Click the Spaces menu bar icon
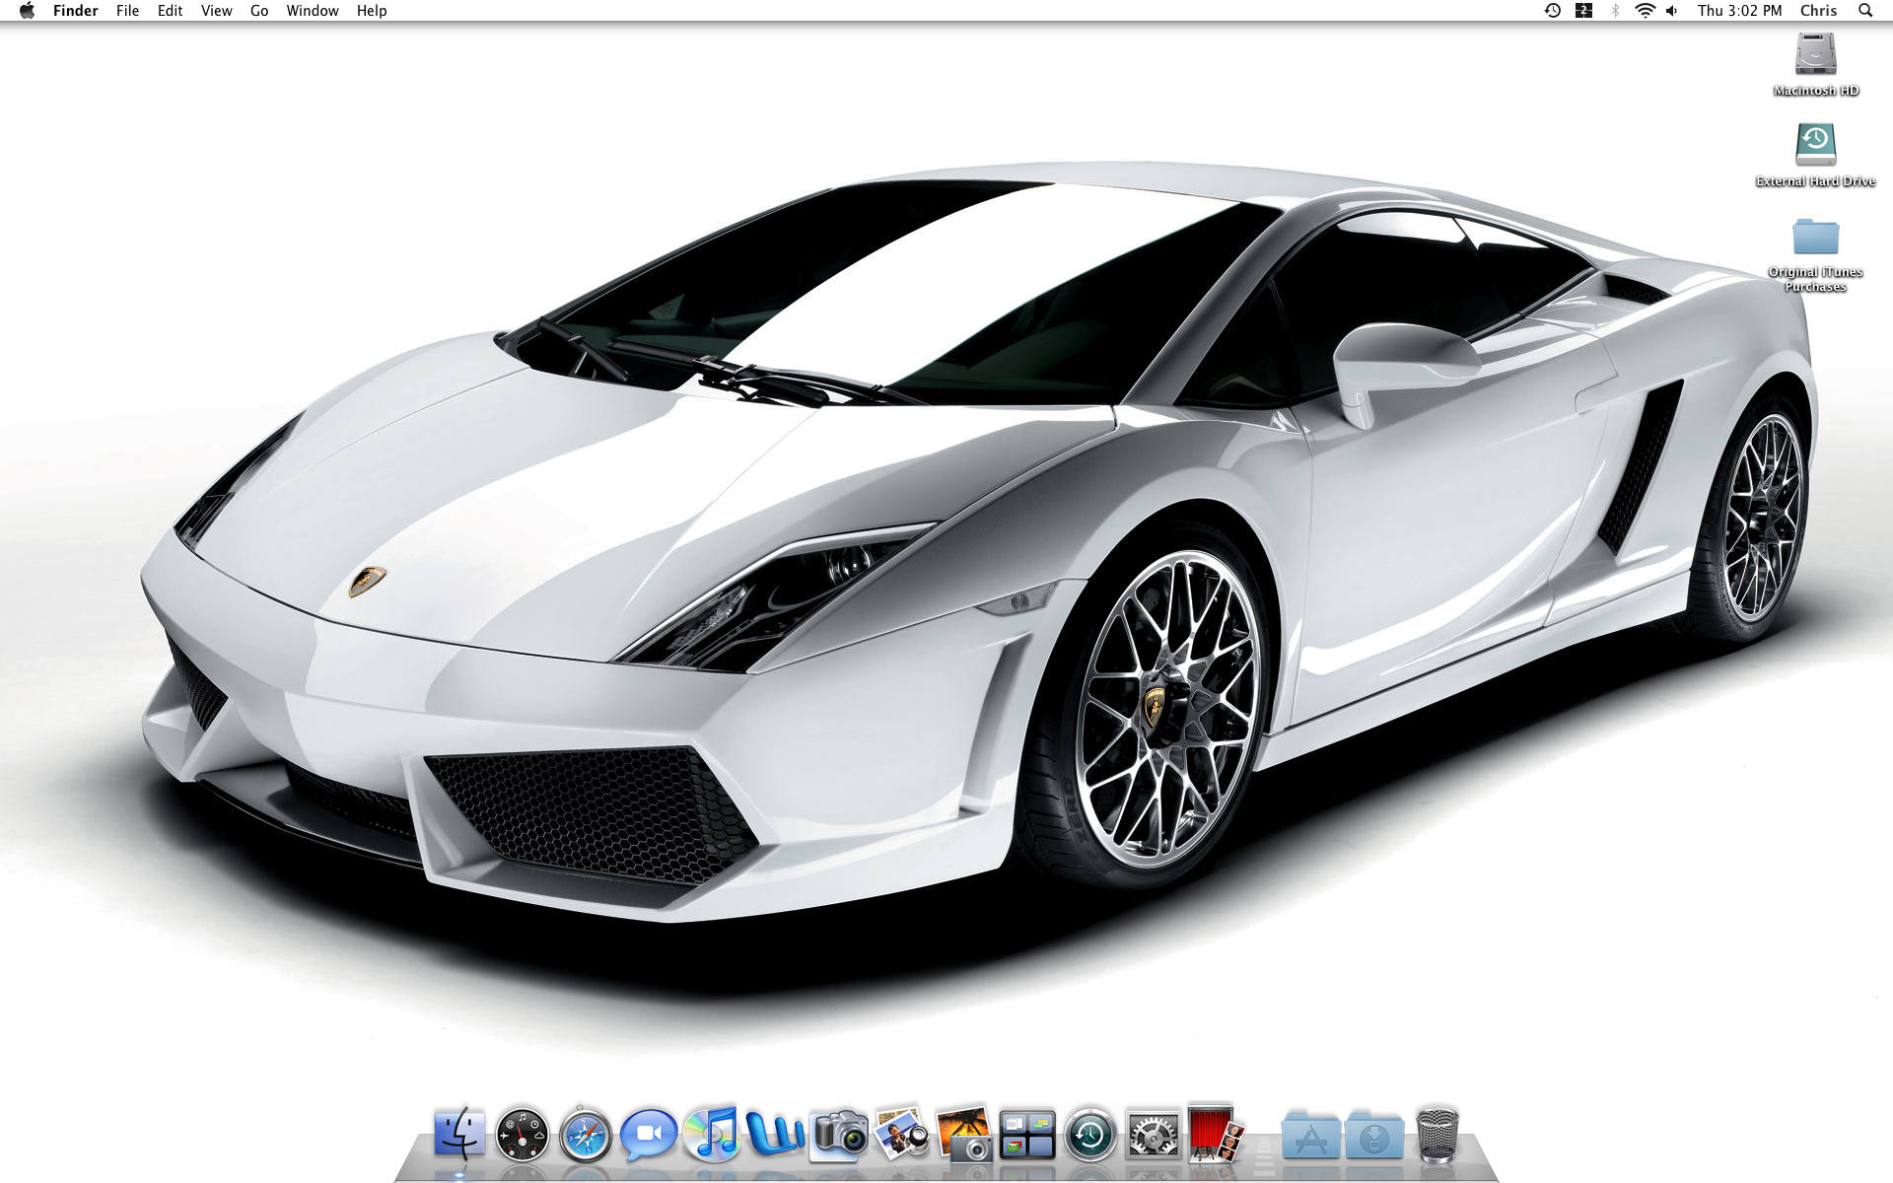Image resolution: width=1893 pixels, height=1183 pixels. coord(1584,11)
